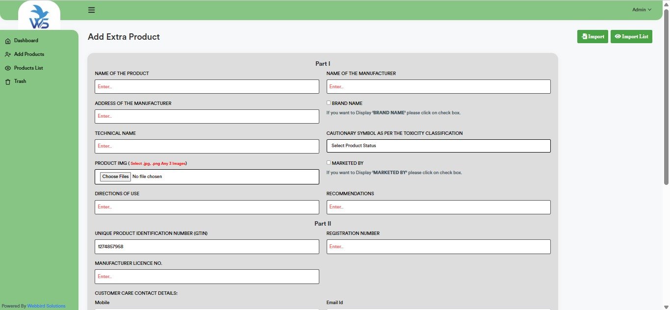Tick the MARKETED BY checkbox

329,163
